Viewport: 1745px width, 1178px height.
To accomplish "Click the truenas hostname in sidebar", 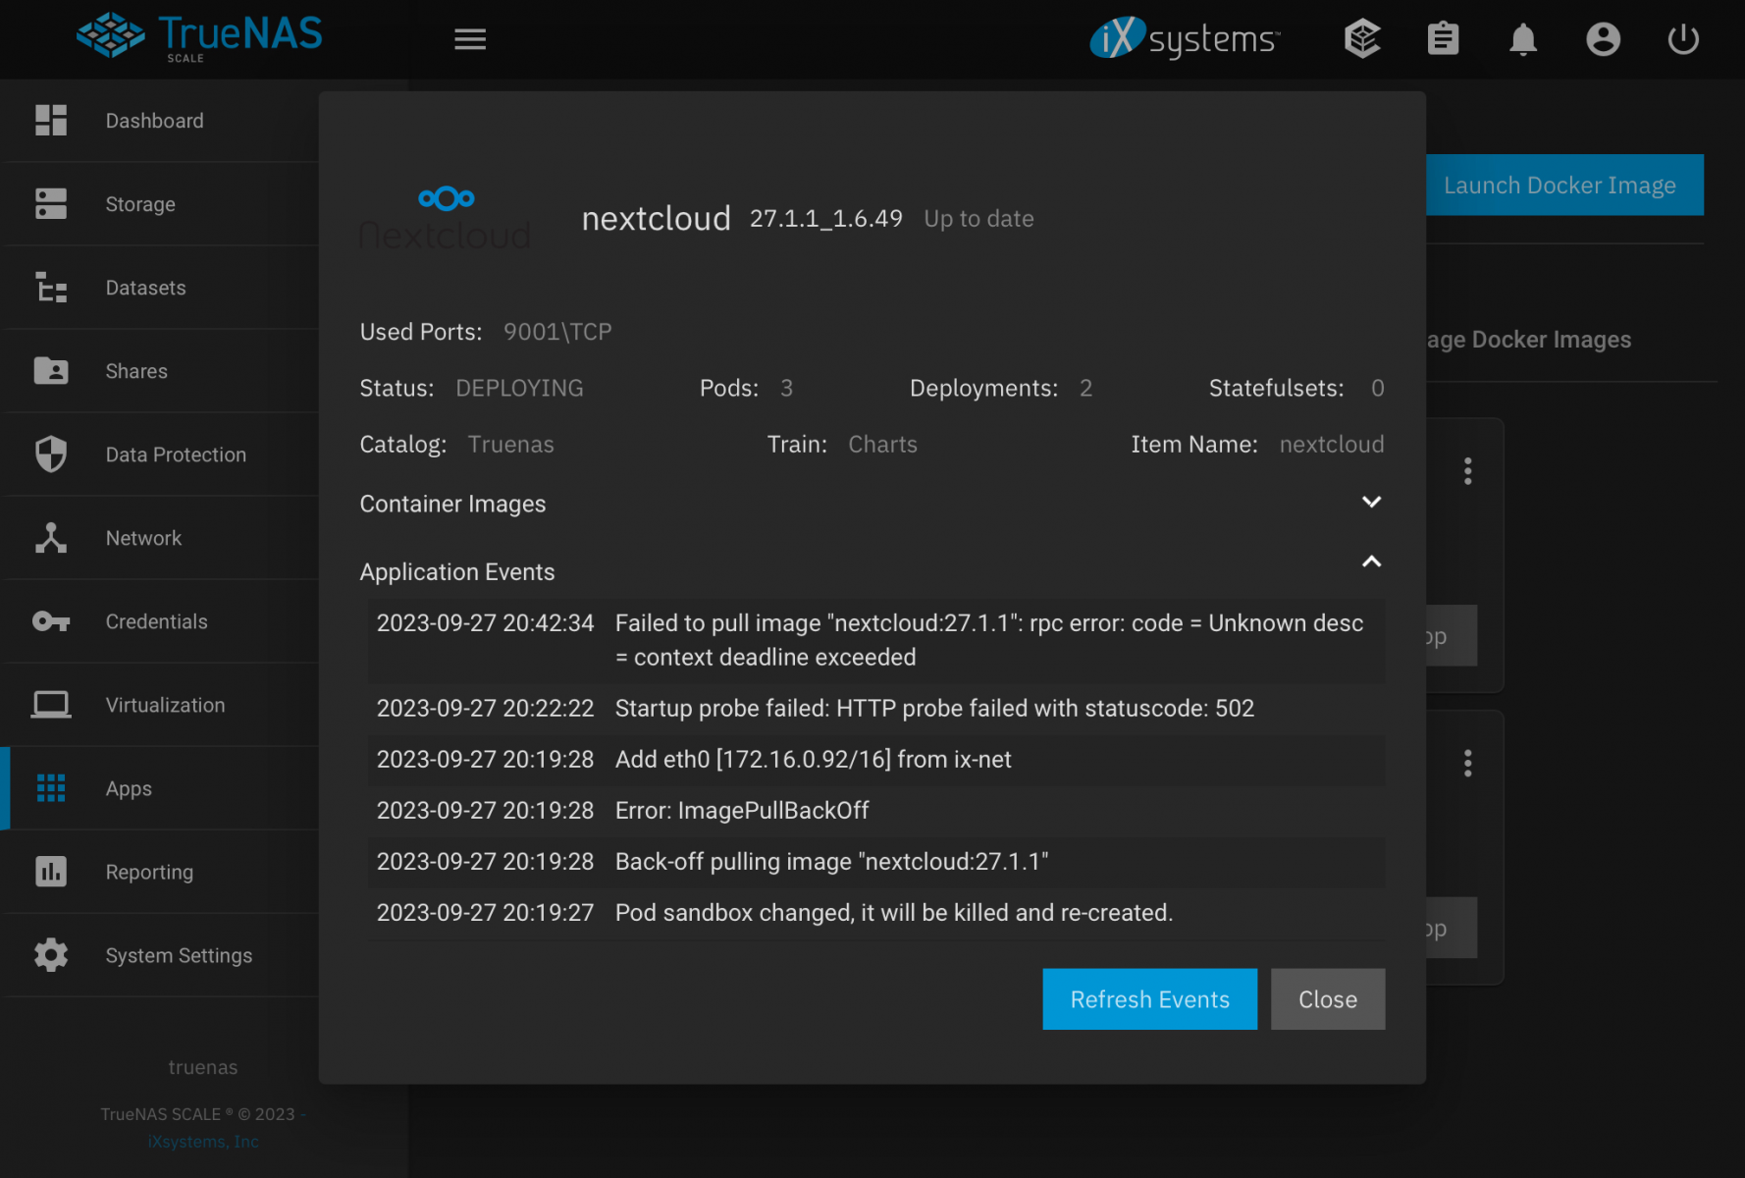I will pos(203,1067).
